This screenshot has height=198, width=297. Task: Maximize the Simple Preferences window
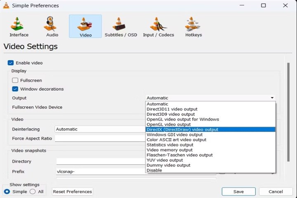pos(263,5)
